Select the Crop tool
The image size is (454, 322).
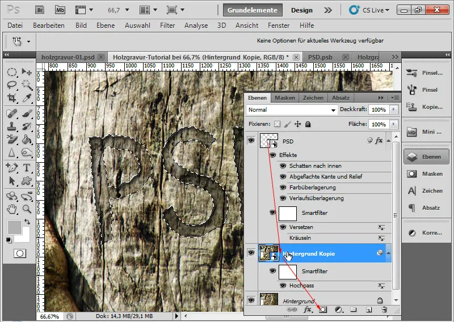11,98
